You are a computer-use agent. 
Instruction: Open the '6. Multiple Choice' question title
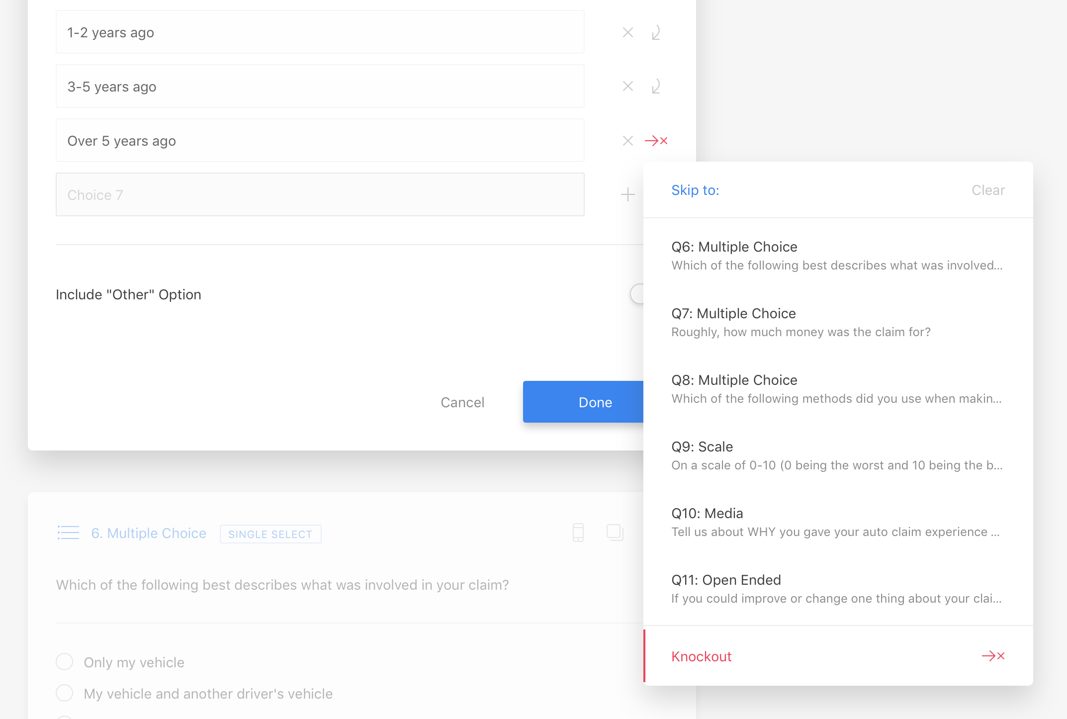149,533
